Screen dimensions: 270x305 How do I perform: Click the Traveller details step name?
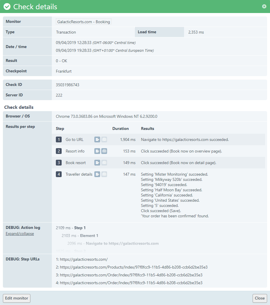pos(79,174)
